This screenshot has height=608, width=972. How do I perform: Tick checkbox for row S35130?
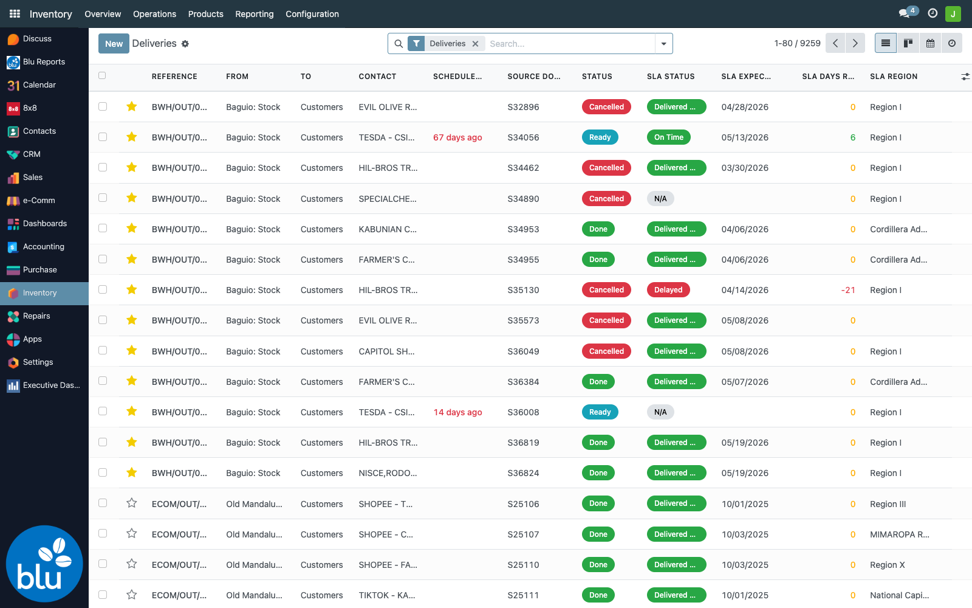click(x=103, y=289)
